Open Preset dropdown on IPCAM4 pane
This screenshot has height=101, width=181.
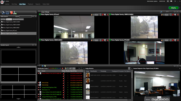click(x=166, y=40)
